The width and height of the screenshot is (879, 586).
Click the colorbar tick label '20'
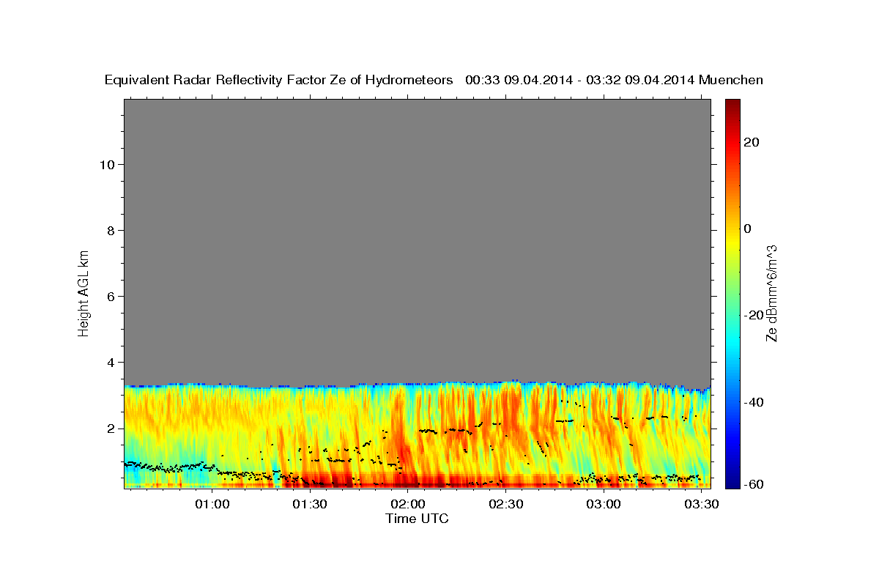751,142
